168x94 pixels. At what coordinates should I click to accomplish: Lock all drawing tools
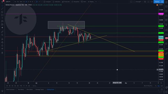2,45
